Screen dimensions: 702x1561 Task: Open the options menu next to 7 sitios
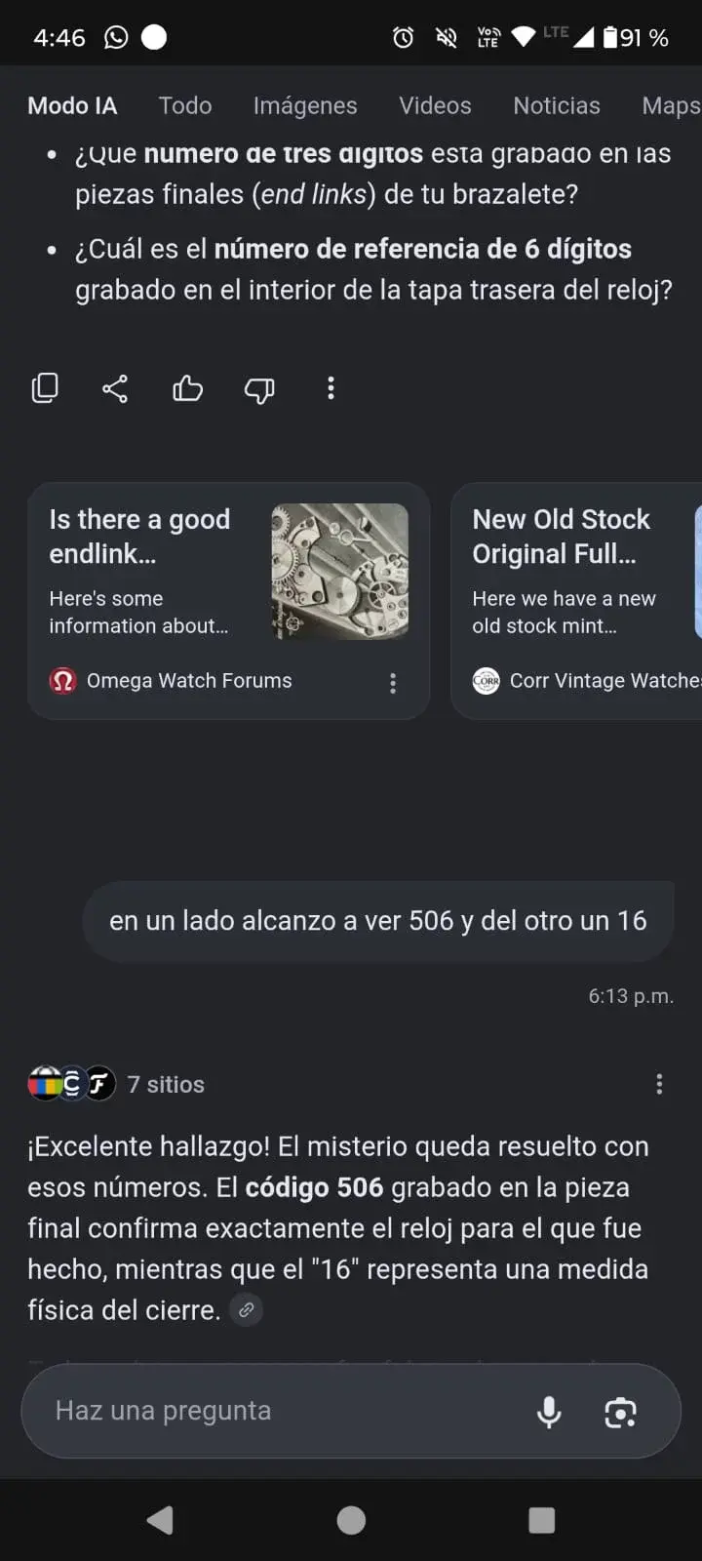pos(659,1084)
